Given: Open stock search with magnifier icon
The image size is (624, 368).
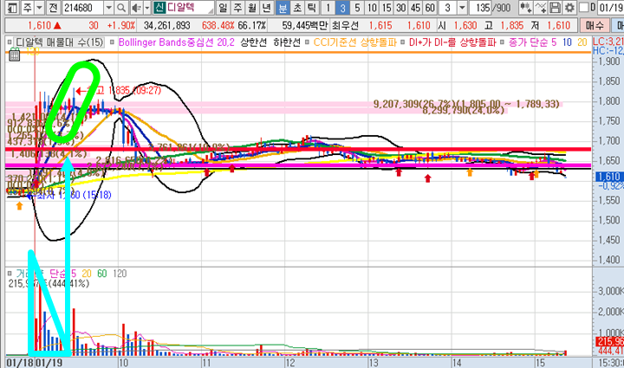Looking at the screenshot, I should (x=121, y=8).
